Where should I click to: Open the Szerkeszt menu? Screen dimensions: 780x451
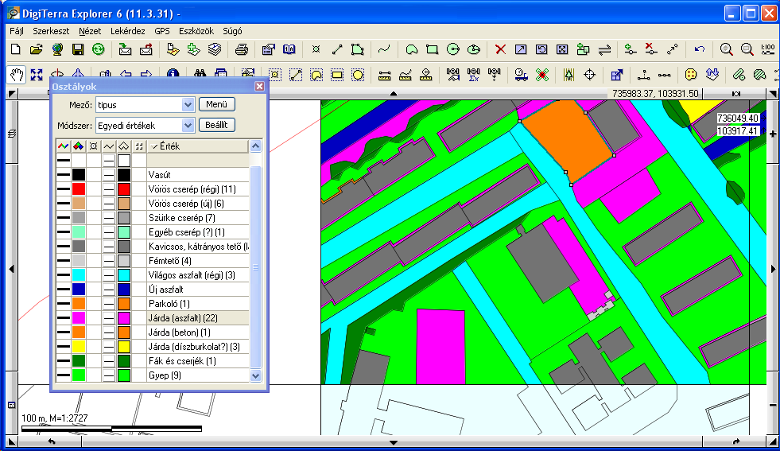pos(51,31)
